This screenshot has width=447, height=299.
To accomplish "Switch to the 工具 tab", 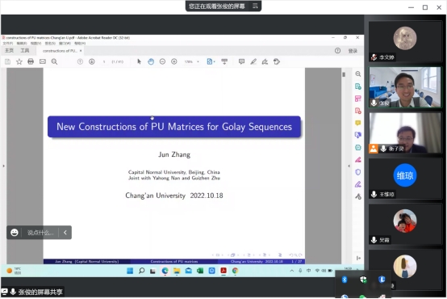I will [25, 51].
